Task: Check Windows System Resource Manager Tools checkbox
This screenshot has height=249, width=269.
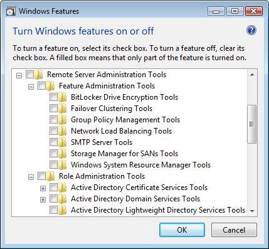Action: click(x=53, y=165)
